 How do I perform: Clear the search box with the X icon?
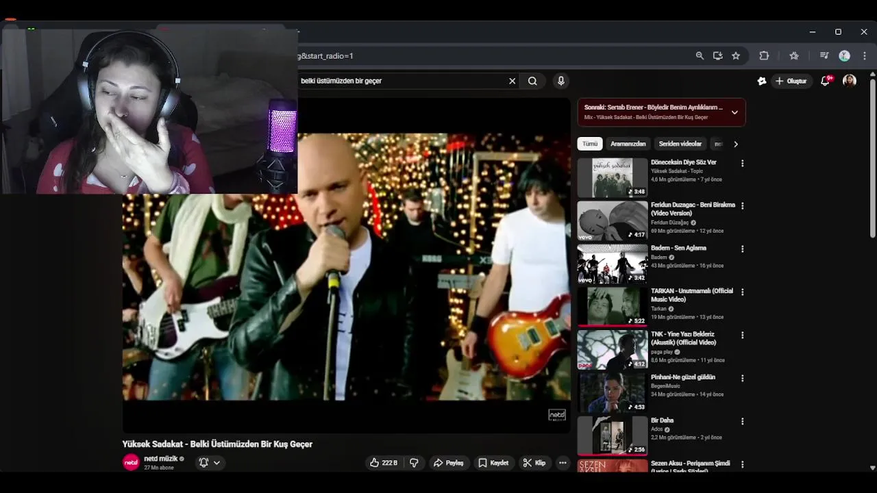(512, 81)
